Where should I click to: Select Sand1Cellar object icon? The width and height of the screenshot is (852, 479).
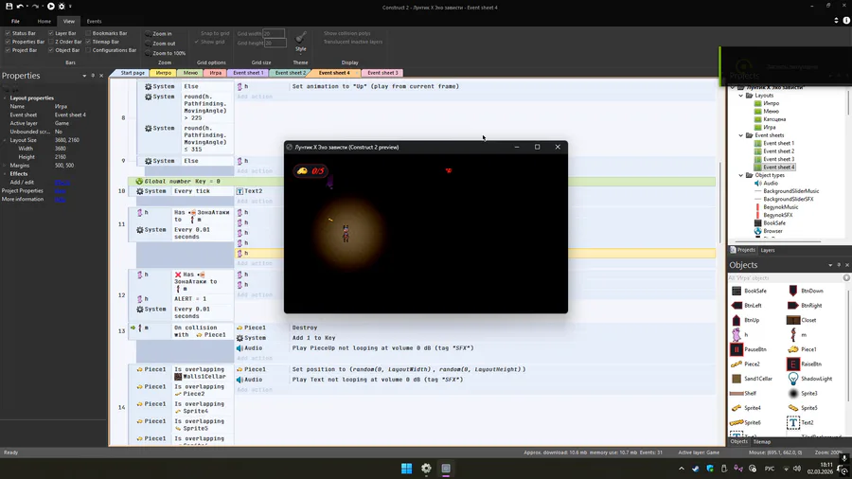pyautogui.click(x=737, y=379)
